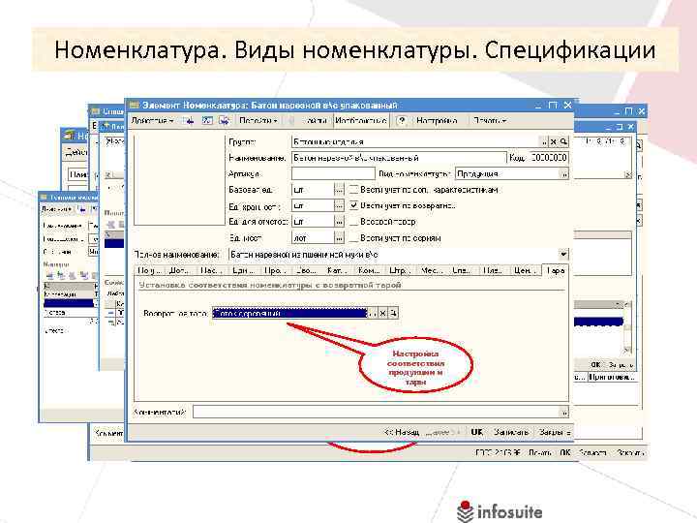This screenshot has width=697, height=523.
Task: Choose unit for Базовая ед. field
Action: tap(339, 190)
